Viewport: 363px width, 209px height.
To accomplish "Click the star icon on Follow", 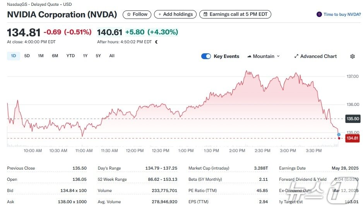I will (129, 14).
